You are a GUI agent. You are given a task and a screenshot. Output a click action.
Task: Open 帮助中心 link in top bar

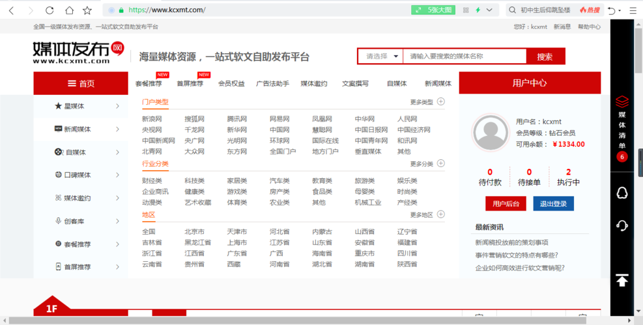(590, 27)
